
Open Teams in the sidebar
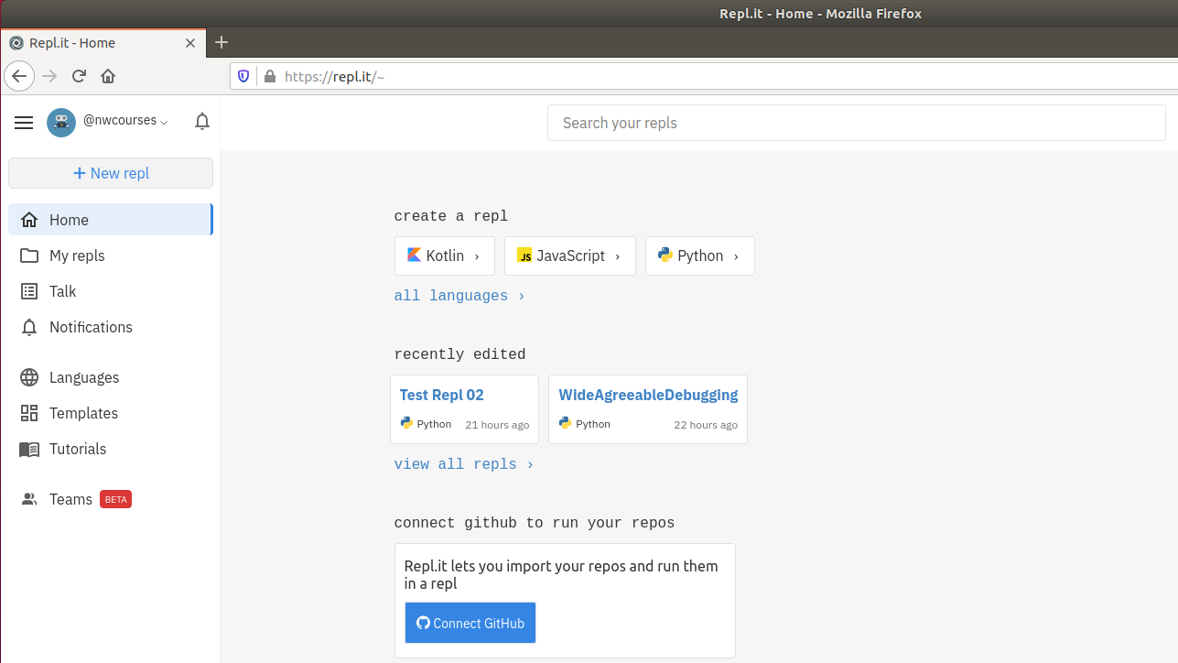point(110,499)
